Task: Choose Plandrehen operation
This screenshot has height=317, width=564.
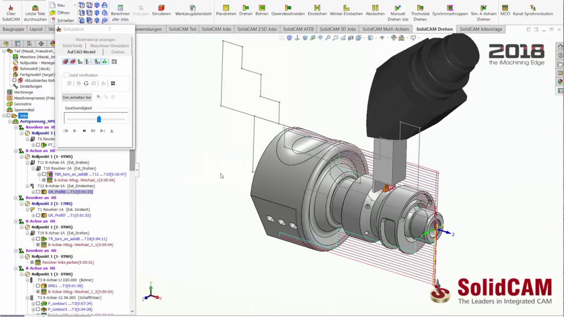Action: tap(226, 11)
